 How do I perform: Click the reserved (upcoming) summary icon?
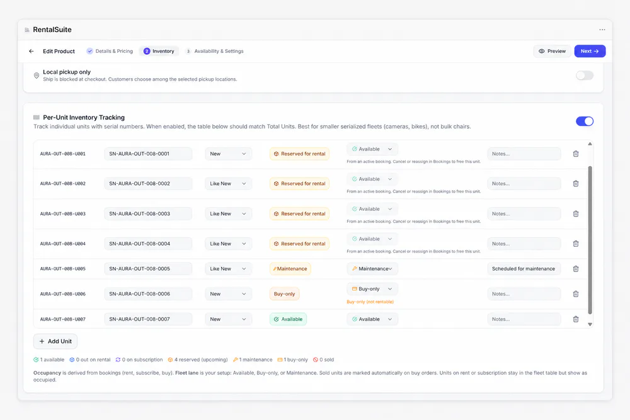pyautogui.click(x=170, y=360)
